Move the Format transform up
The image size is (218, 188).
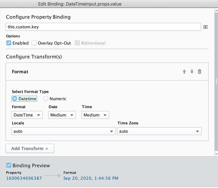pyautogui.click(x=184, y=72)
